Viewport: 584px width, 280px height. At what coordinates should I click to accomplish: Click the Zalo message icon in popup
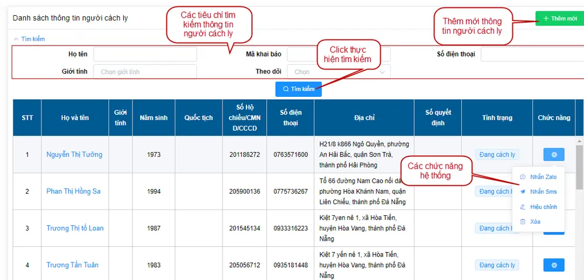523,177
